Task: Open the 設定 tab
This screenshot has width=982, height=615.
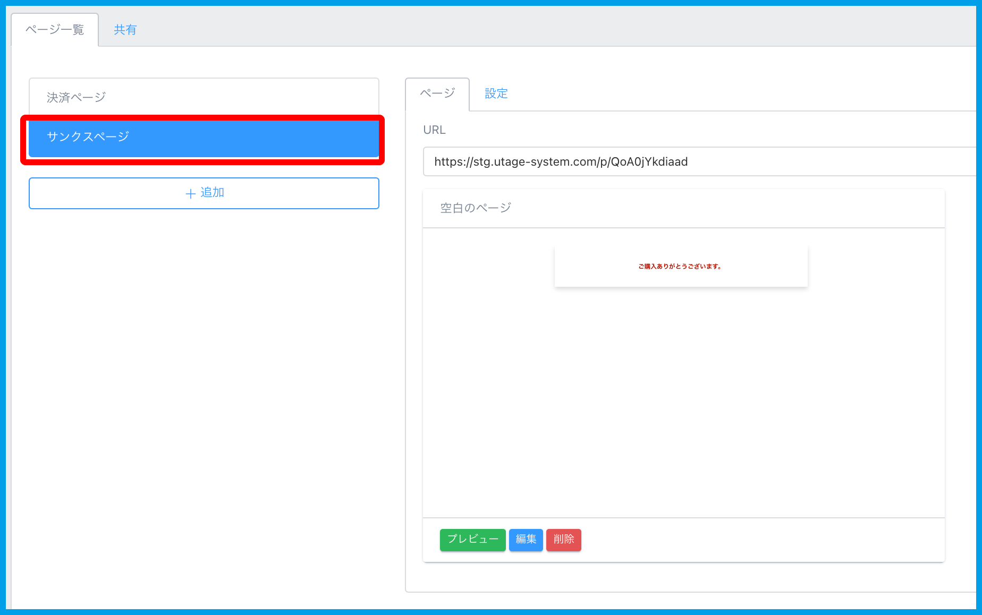Action: [x=496, y=93]
